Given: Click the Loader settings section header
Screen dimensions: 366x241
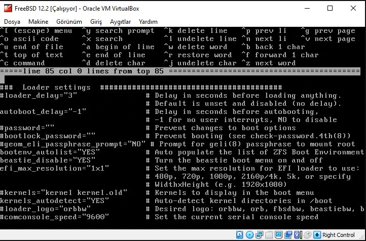Looking at the screenshot, I should click(141, 88).
